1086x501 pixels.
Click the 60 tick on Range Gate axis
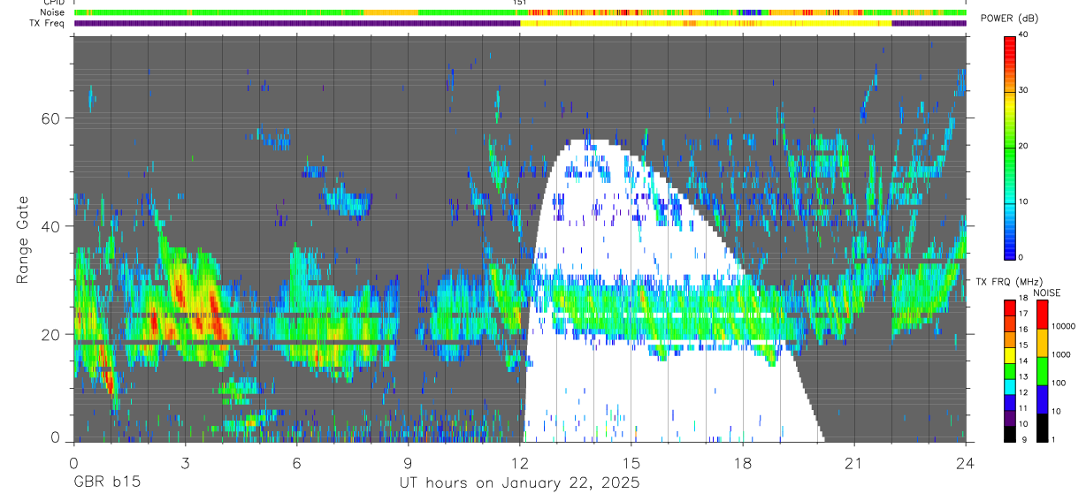51,118
